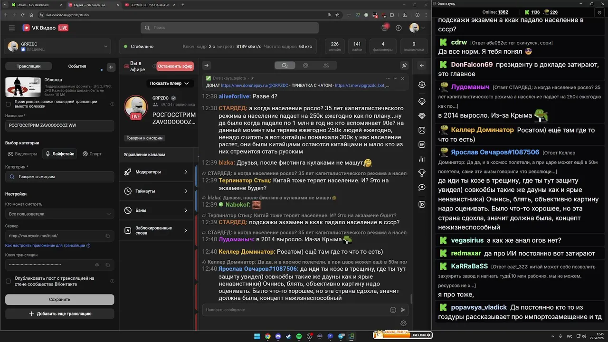
Task: Switch to the События tab
Action: point(77,66)
